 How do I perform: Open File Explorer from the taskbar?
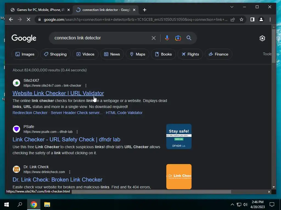tap(47, 205)
